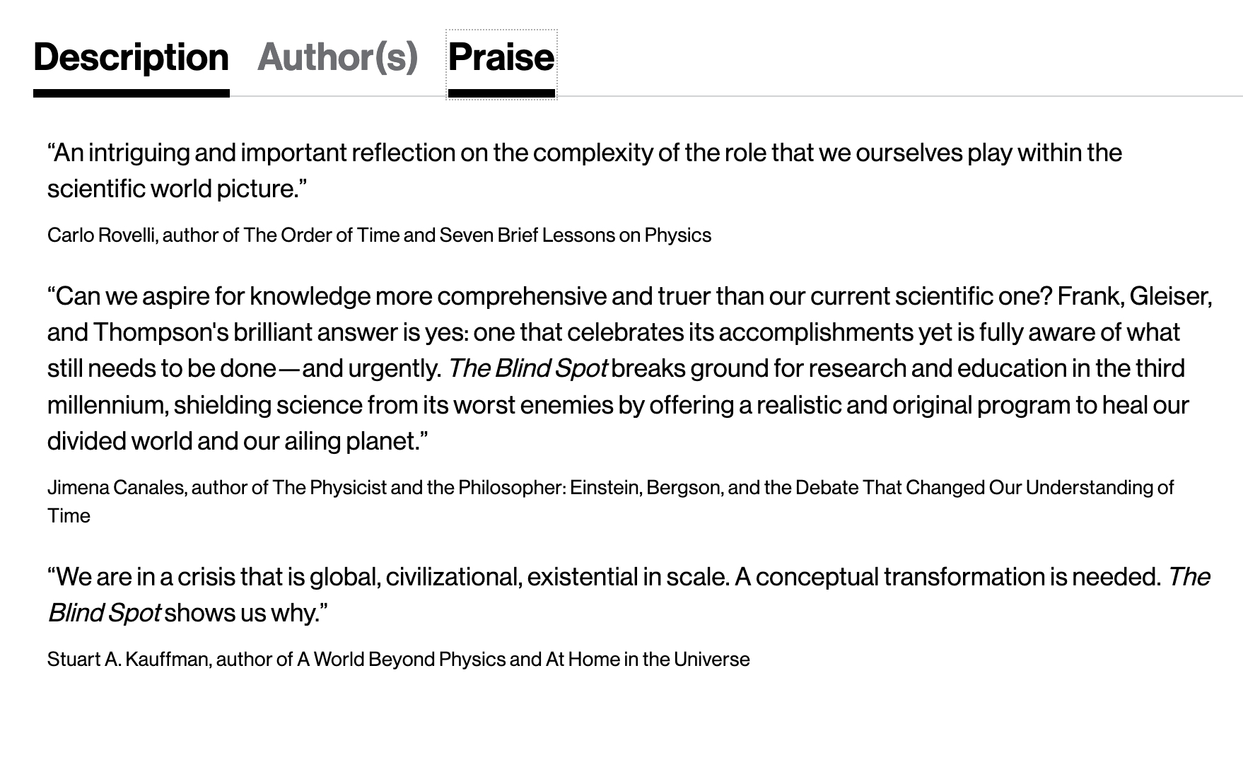Switch to the Description tab
This screenshot has height=772, width=1243.
131,57
